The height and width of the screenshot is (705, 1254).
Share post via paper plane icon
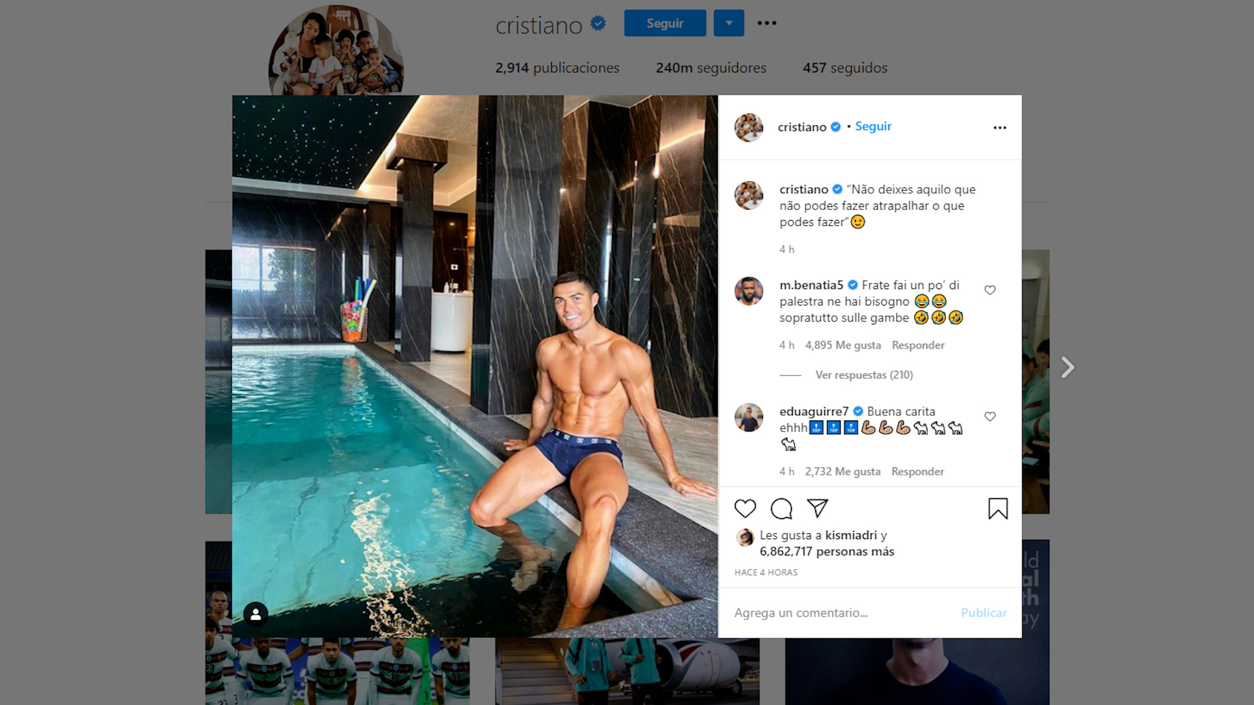click(x=817, y=508)
